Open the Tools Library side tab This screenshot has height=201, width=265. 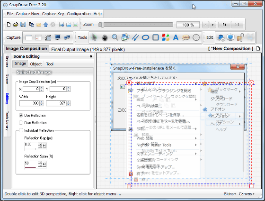(x=7, y=120)
